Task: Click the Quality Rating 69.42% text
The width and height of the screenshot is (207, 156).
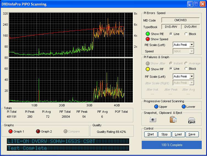Action: (111, 132)
